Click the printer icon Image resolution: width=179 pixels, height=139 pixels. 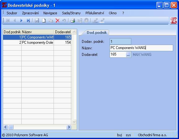pos(72,20)
